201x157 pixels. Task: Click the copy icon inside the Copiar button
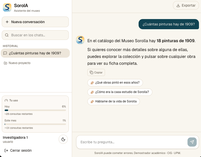91,72
